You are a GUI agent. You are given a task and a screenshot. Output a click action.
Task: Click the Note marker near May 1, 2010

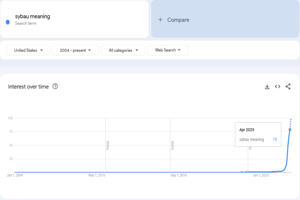coord(108,145)
